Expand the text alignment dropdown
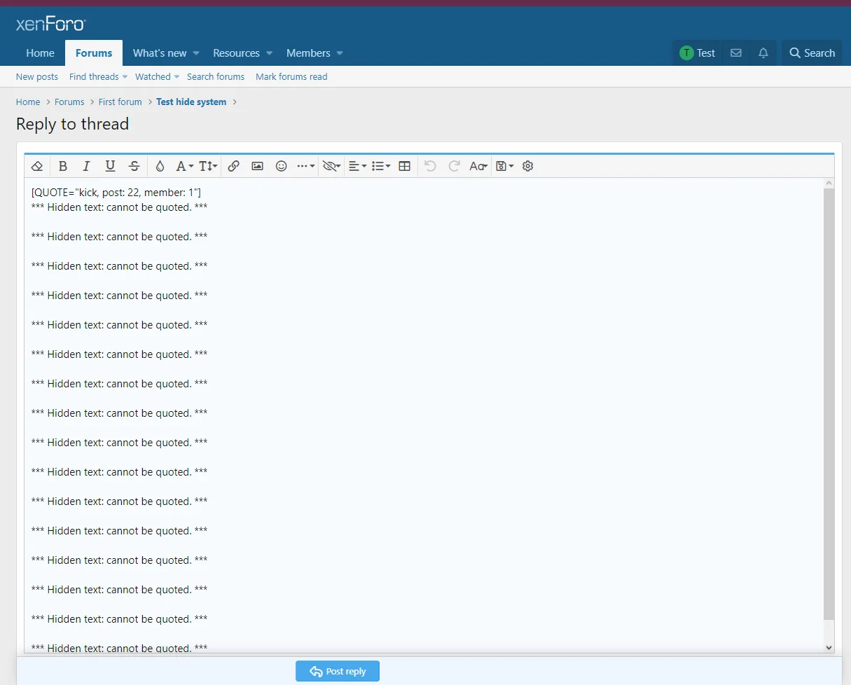 pyautogui.click(x=357, y=166)
